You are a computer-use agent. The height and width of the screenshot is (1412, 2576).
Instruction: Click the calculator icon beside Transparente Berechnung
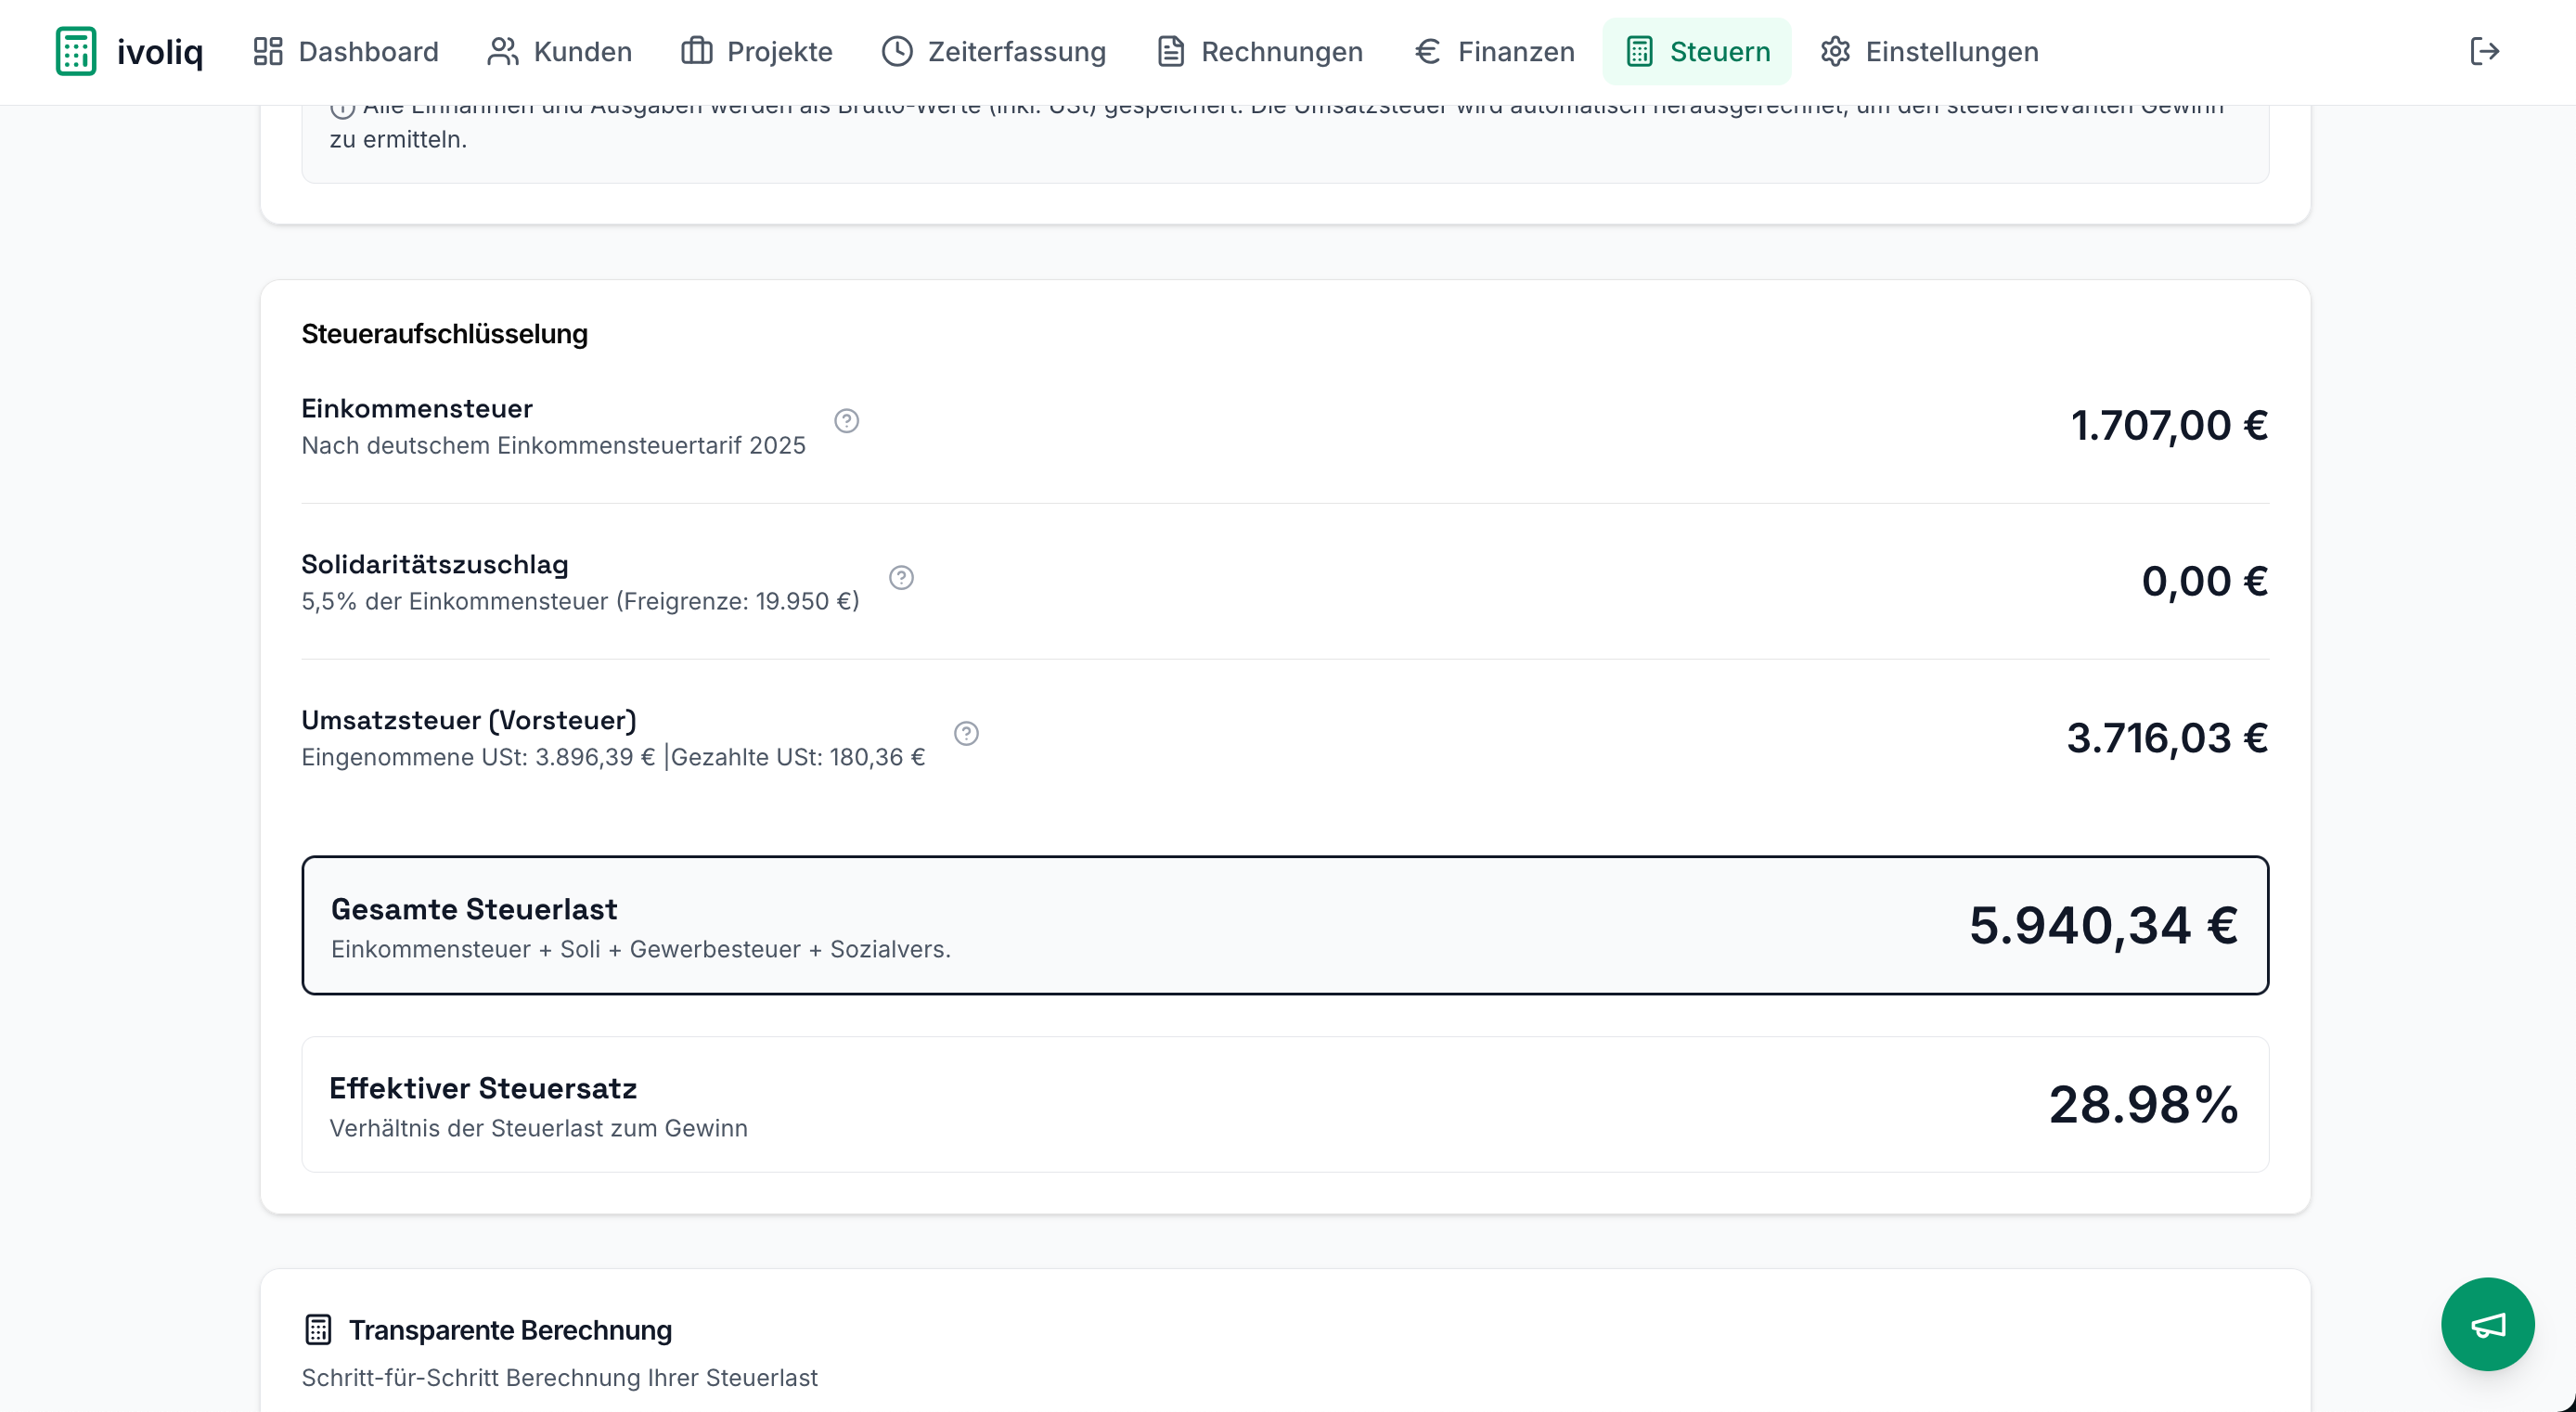318,1330
